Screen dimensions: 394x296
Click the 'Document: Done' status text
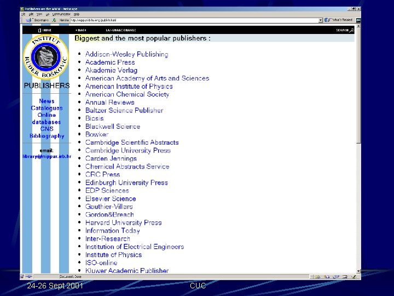pos(71,277)
